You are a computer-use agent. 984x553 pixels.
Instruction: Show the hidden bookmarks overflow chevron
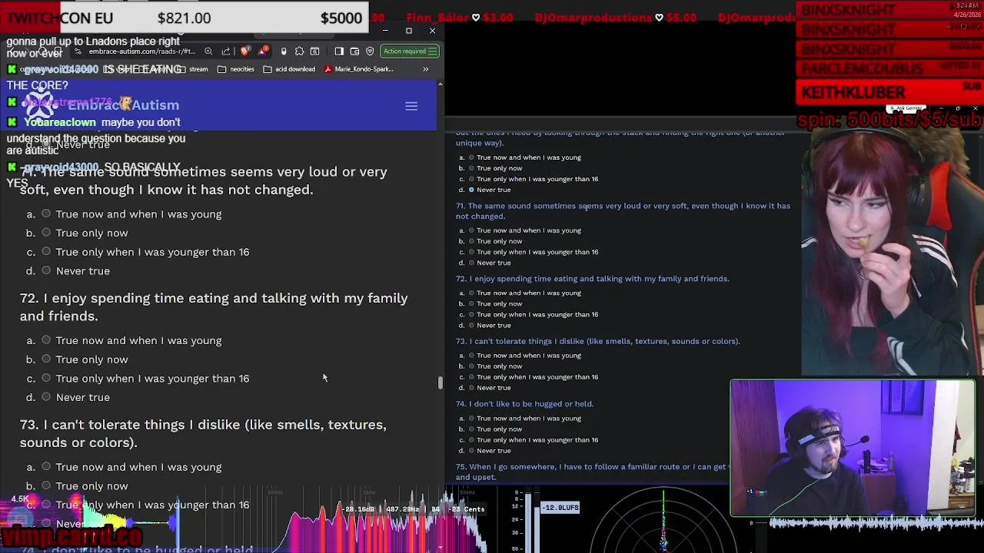[425, 69]
